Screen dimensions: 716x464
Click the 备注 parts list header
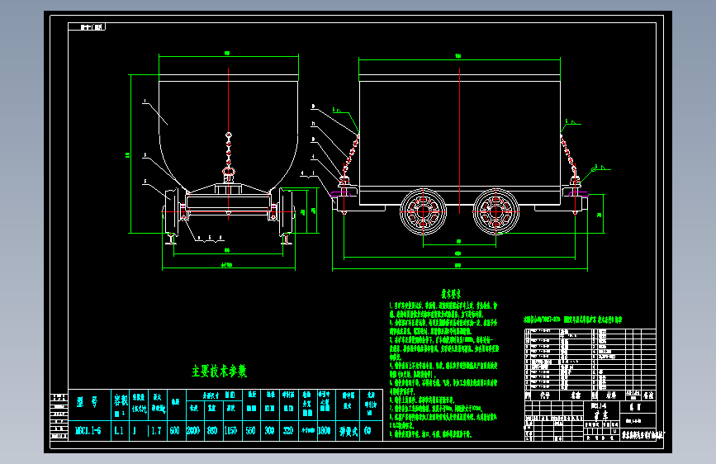tap(648, 395)
